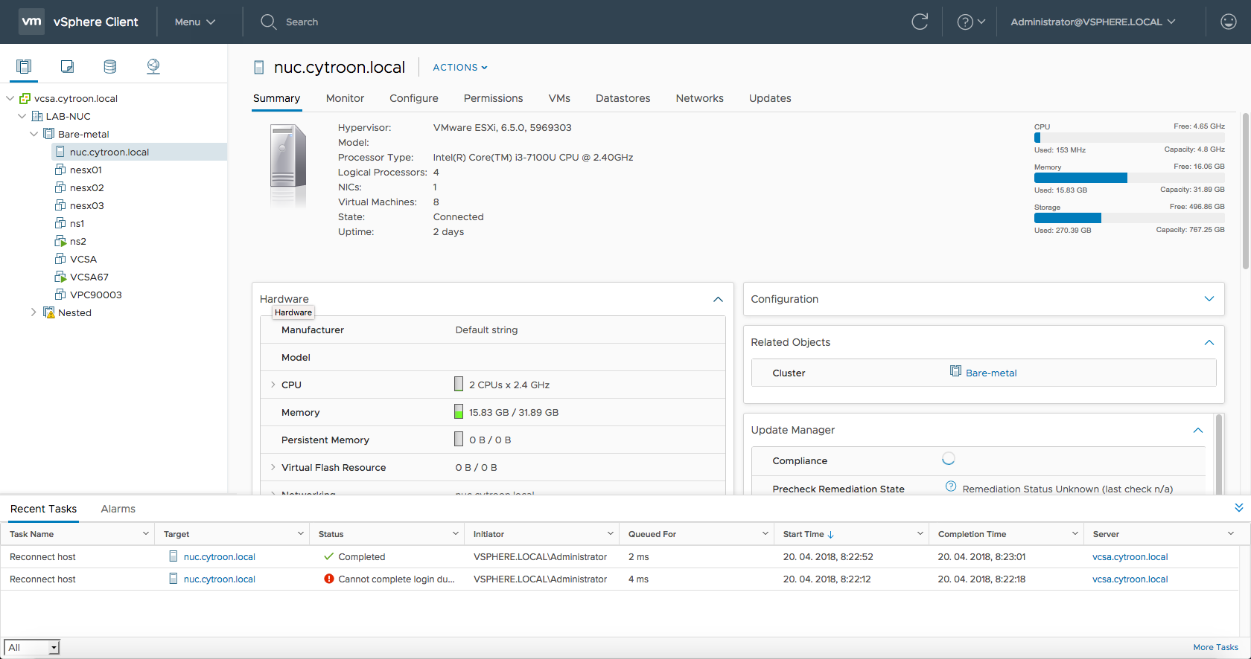Click the Compliance loading spinner
Viewport: 1251px width, 659px height.
(949, 459)
